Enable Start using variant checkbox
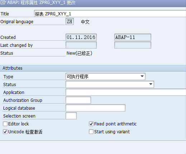186x154 pixels. [91, 132]
